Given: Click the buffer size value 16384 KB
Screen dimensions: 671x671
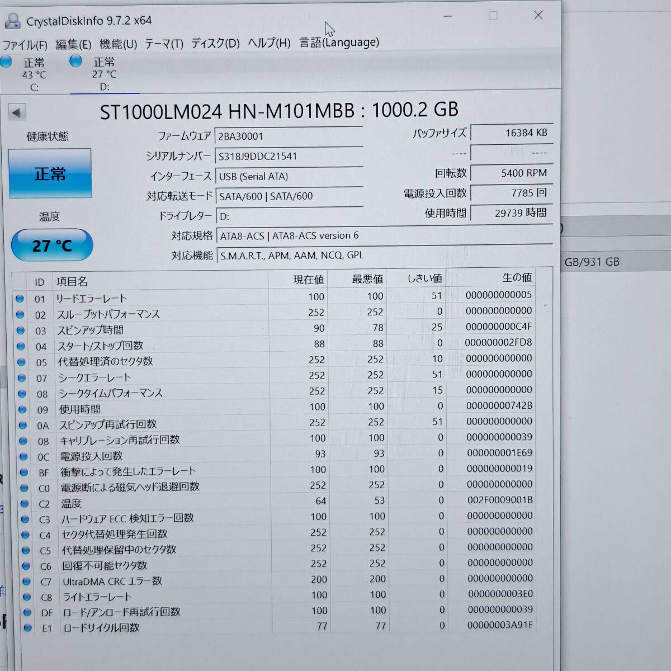Looking at the screenshot, I should 512,133.
